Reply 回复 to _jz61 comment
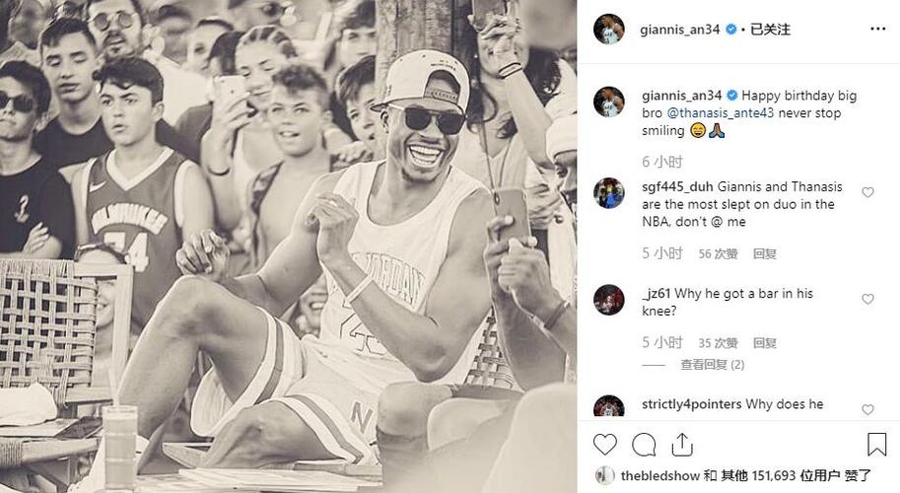Image resolution: width=900 pixels, height=493 pixels. tap(765, 343)
